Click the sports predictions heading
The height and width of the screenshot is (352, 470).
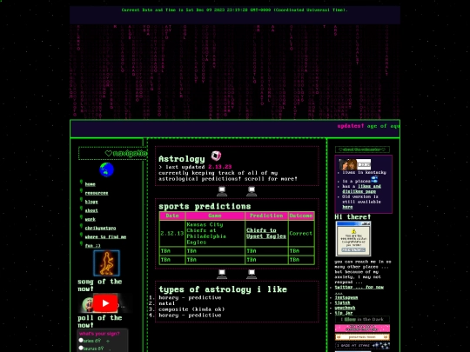(x=205, y=206)
